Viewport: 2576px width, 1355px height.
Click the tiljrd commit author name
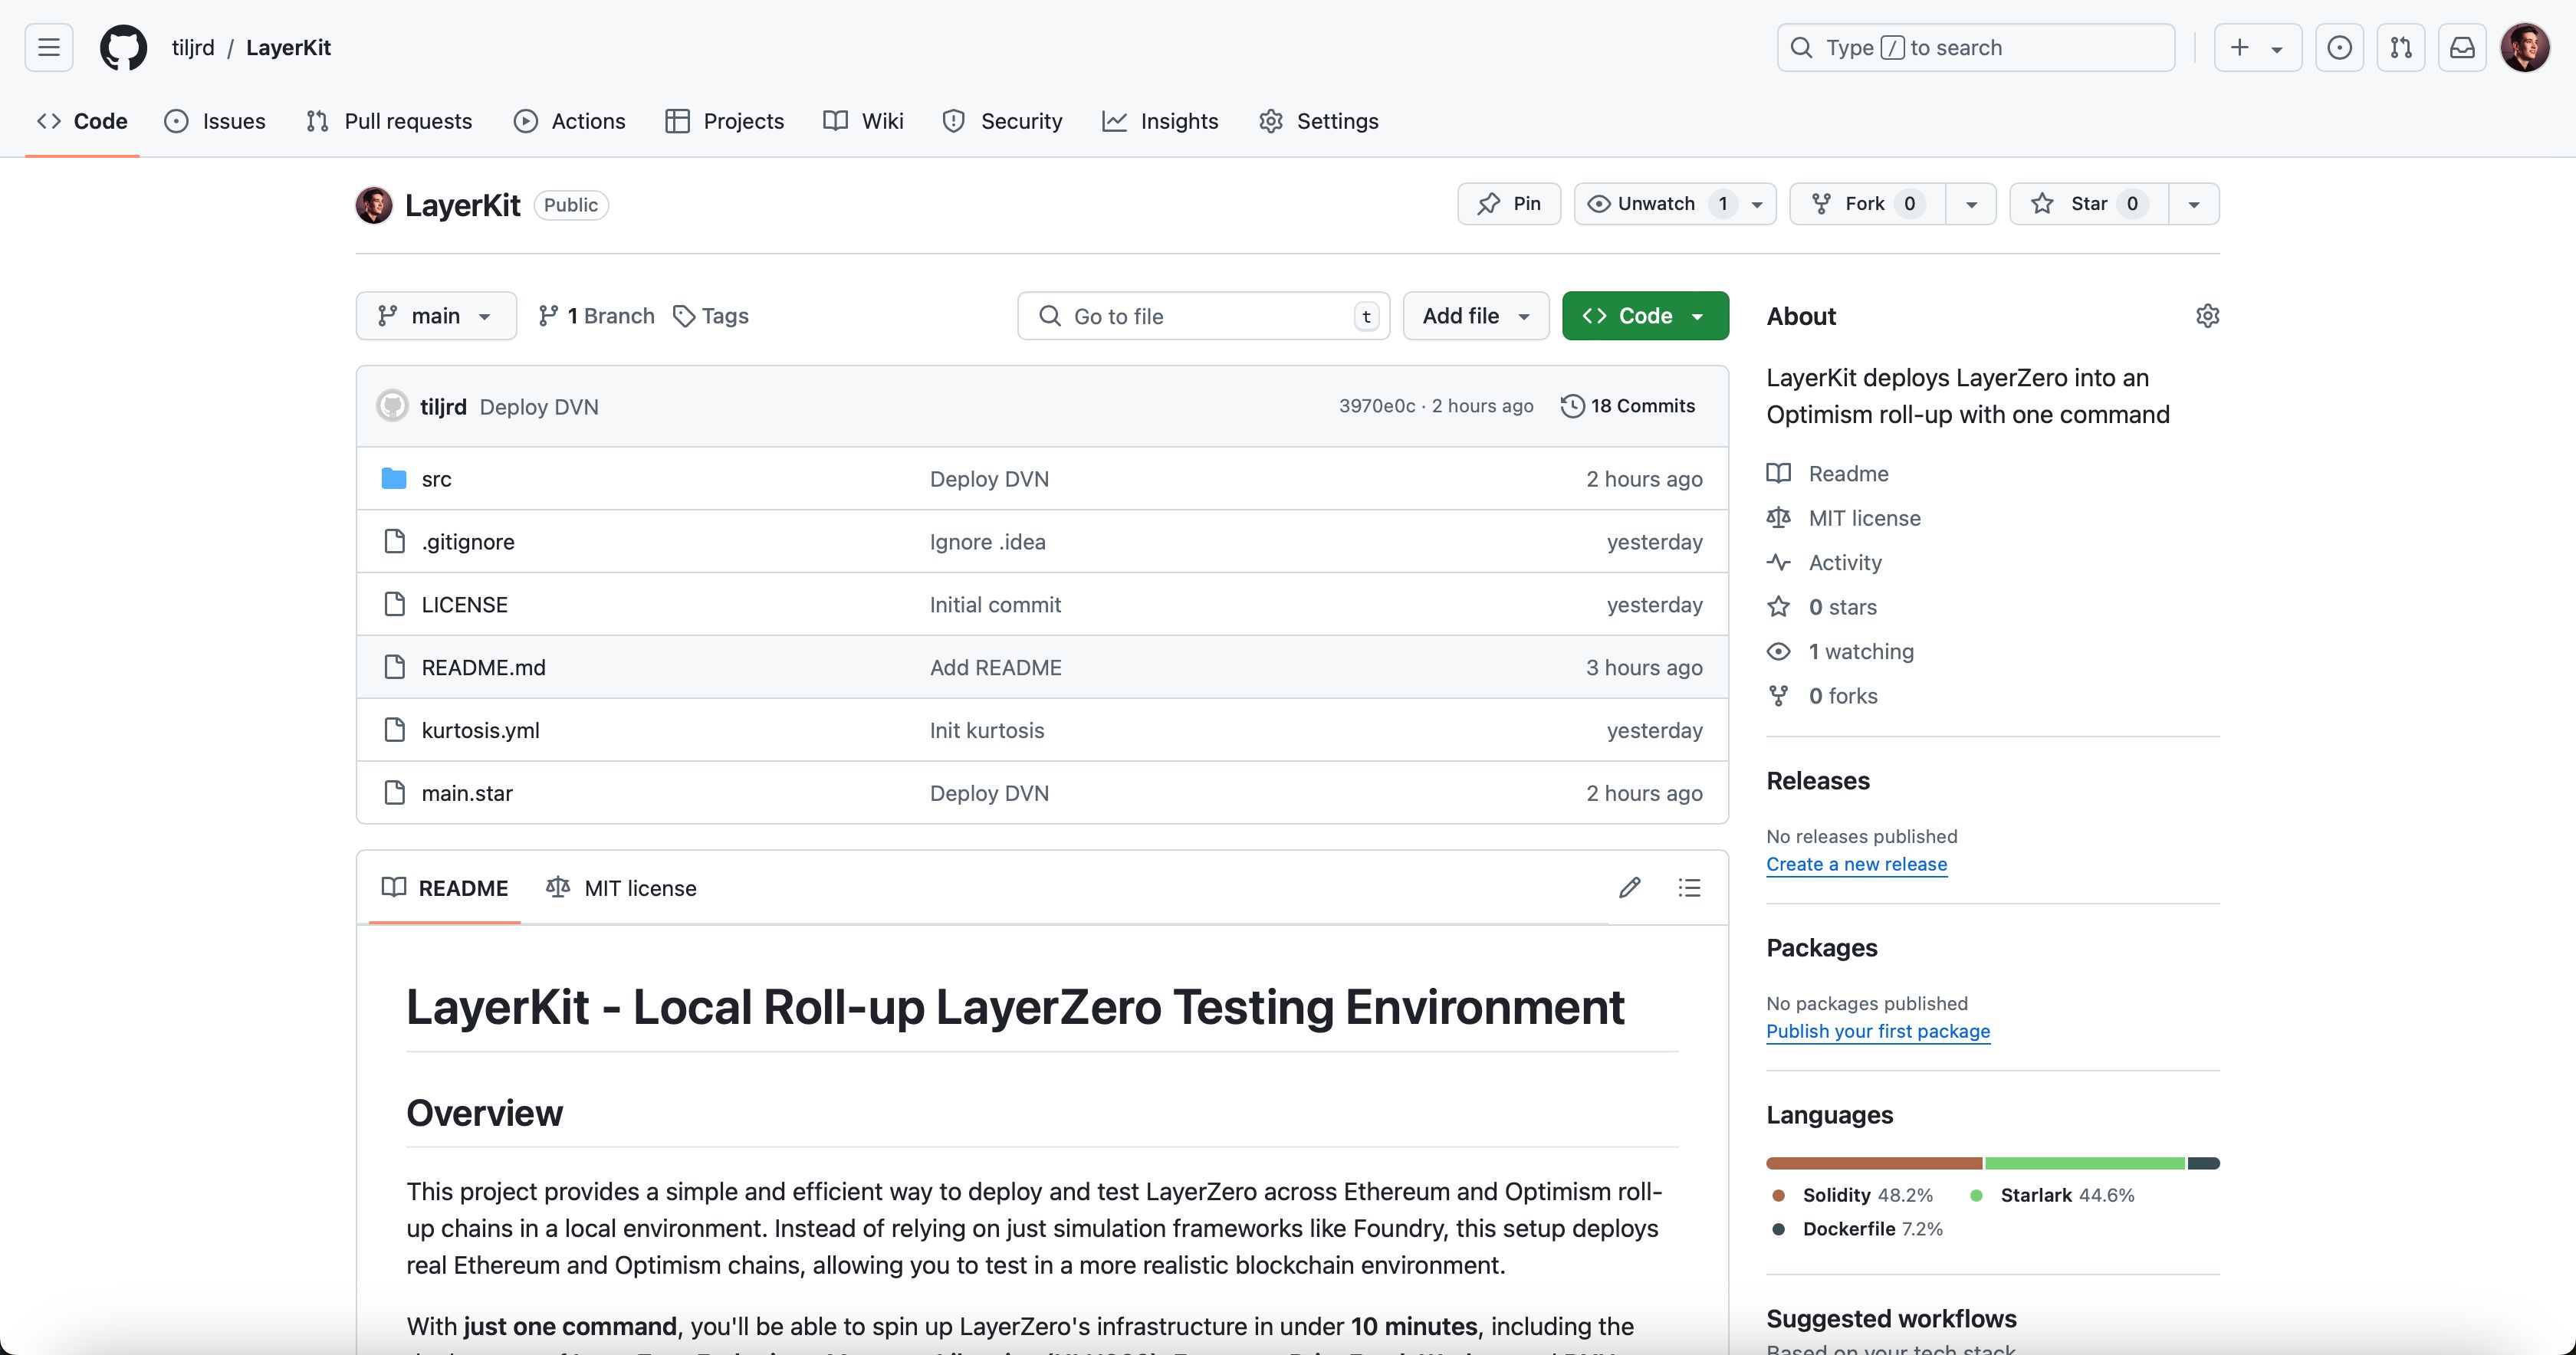[443, 406]
